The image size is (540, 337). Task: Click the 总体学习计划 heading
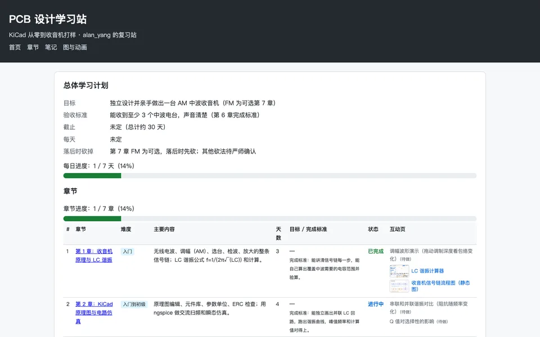85,85
